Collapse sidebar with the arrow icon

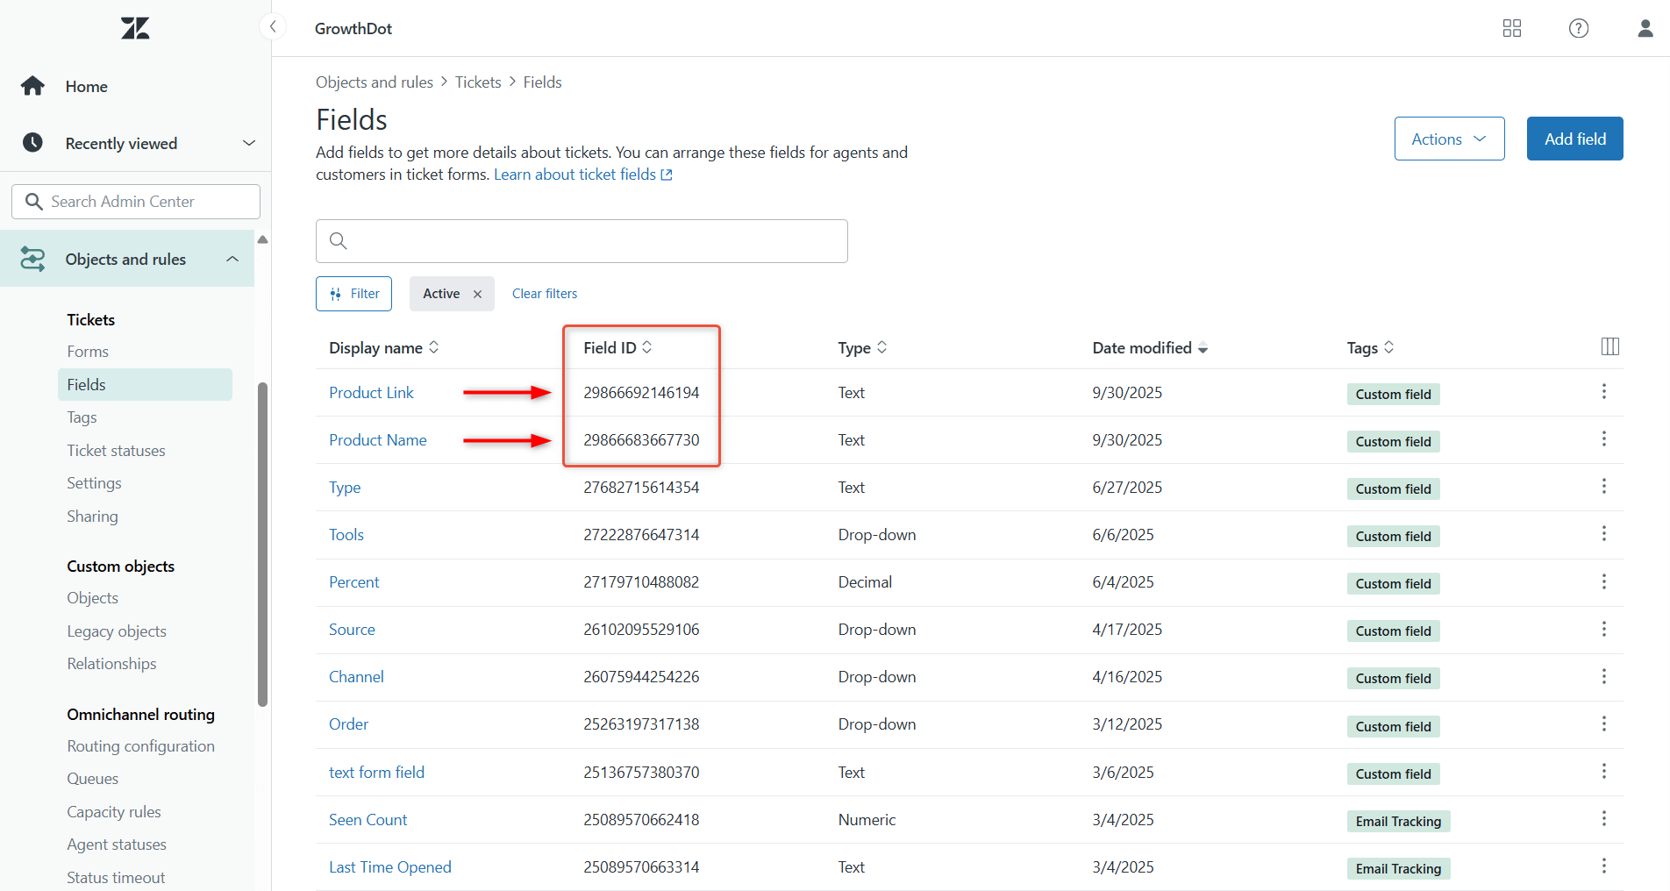click(273, 26)
